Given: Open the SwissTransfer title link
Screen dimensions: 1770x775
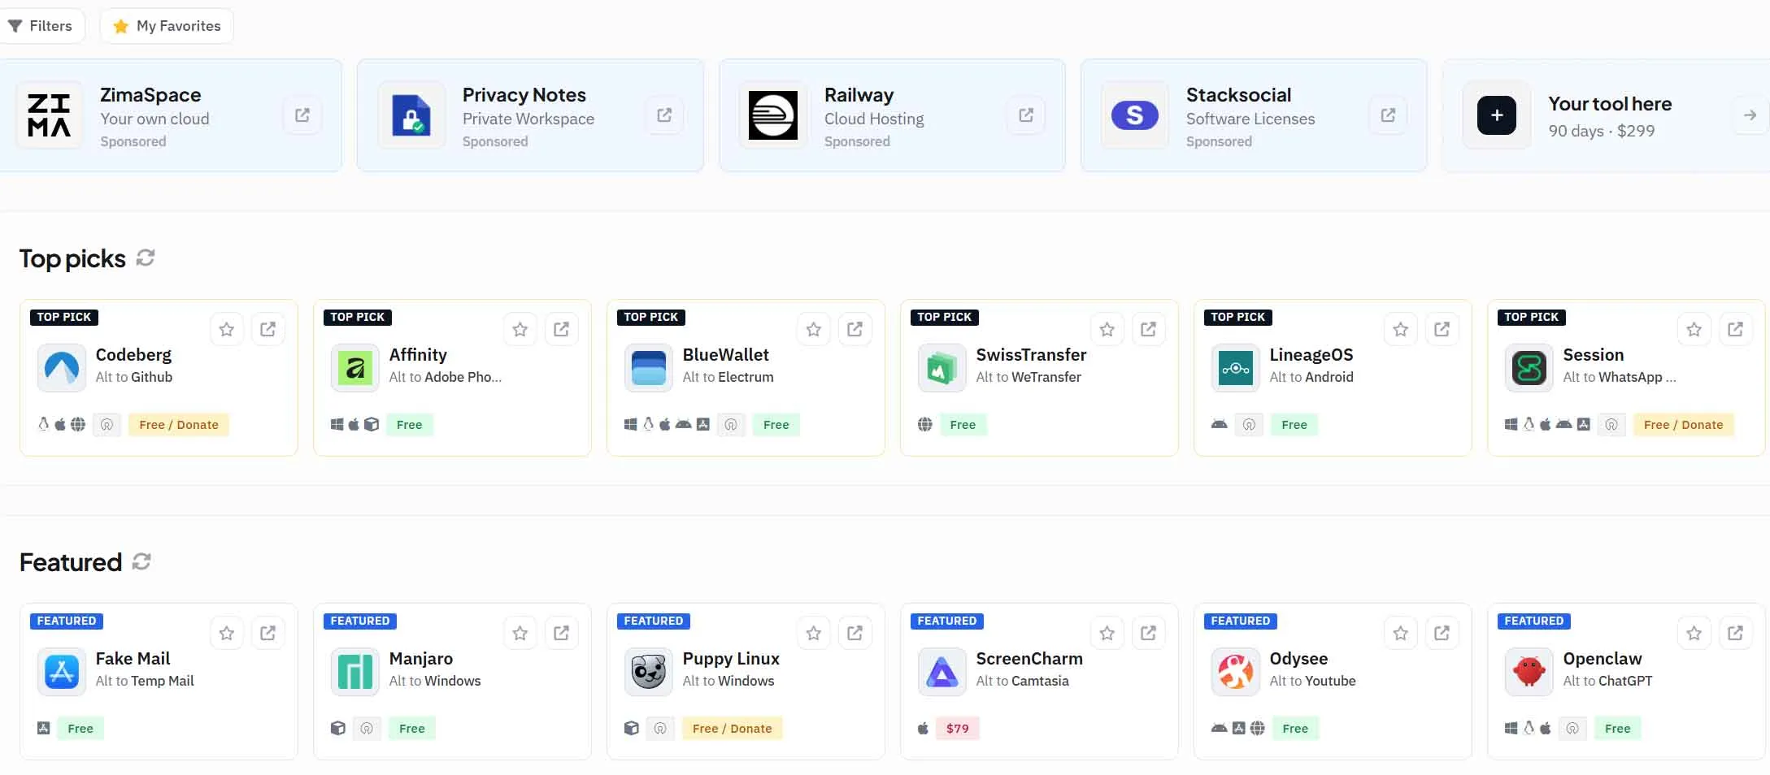Looking at the screenshot, I should (1031, 355).
